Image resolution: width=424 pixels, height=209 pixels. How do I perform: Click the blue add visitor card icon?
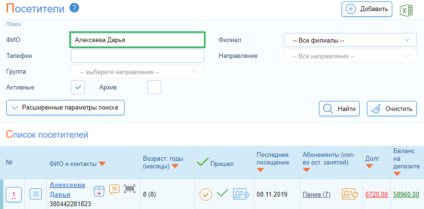241,194
